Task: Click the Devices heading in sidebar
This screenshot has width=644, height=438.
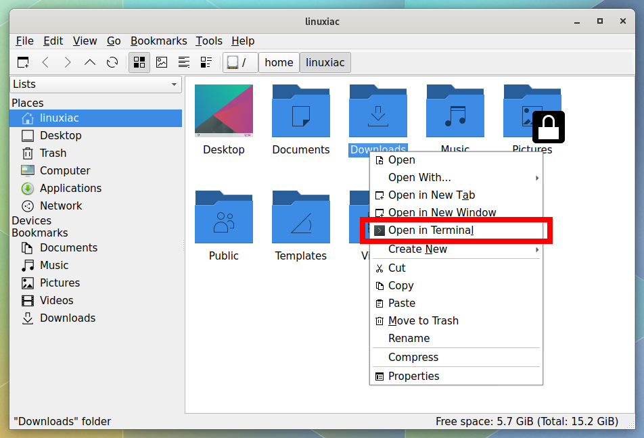Action: click(32, 221)
